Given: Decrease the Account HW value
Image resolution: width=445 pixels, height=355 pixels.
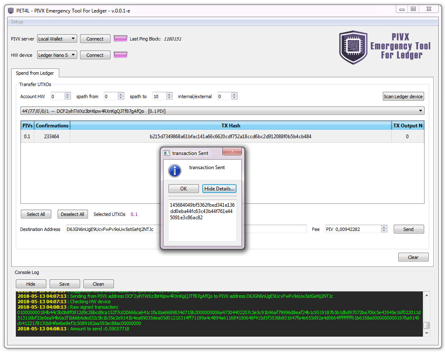Looking at the screenshot, I should tap(68, 98).
